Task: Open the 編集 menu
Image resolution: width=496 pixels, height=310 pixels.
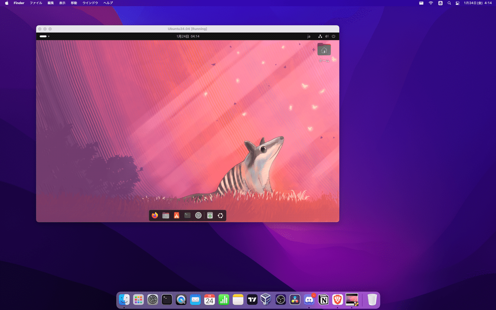Action: [x=50, y=3]
